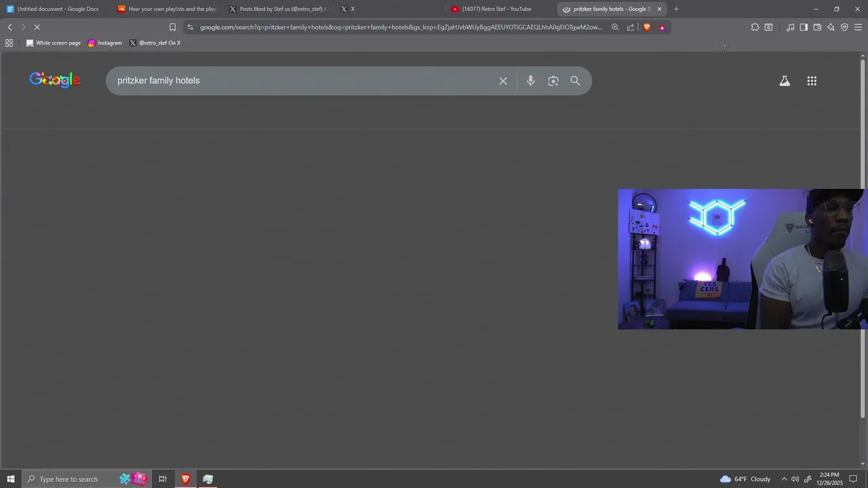This screenshot has width=868, height=488.
Task: Close the pritzker family hotels tab
Action: tap(659, 9)
